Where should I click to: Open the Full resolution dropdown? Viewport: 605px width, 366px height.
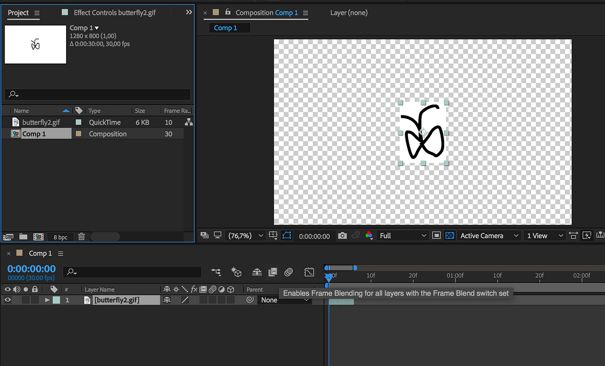[402, 236]
